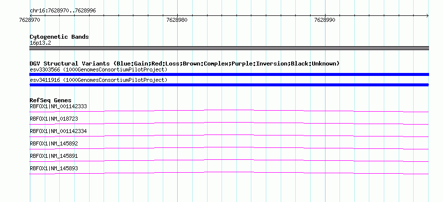Open RBFOX1|NM_018723 transcript label
The width and height of the screenshot is (443, 202).
(x=54, y=119)
